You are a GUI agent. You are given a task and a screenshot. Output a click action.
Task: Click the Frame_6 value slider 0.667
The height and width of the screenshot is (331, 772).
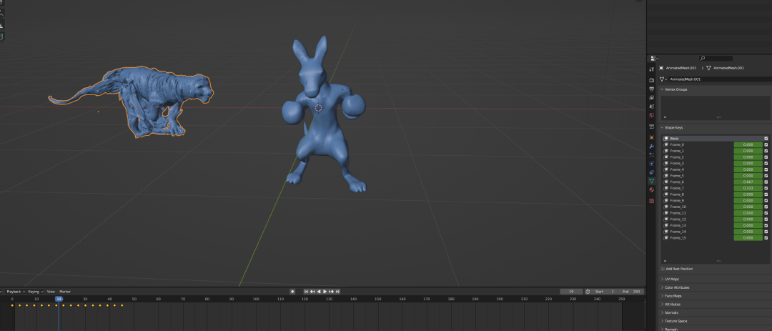(x=748, y=182)
